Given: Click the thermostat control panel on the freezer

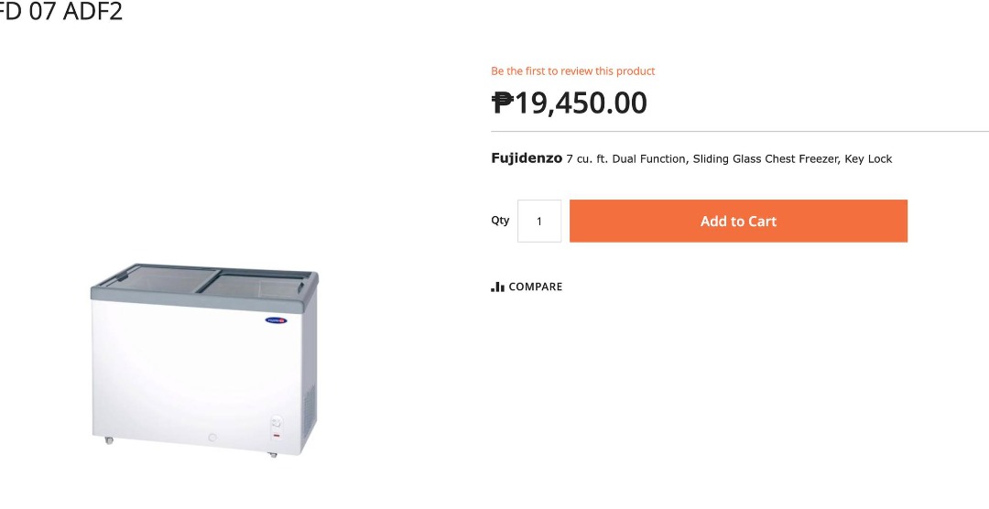Looking at the screenshot, I should [x=276, y=425].
